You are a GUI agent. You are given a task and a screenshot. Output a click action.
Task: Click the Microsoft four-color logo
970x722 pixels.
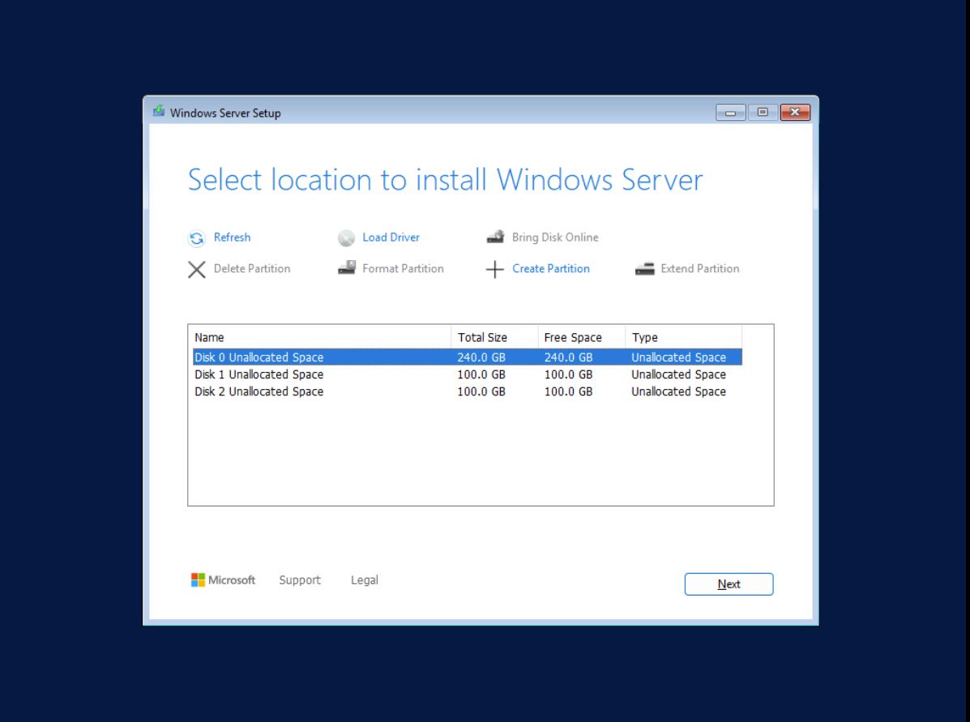[198, 579]
